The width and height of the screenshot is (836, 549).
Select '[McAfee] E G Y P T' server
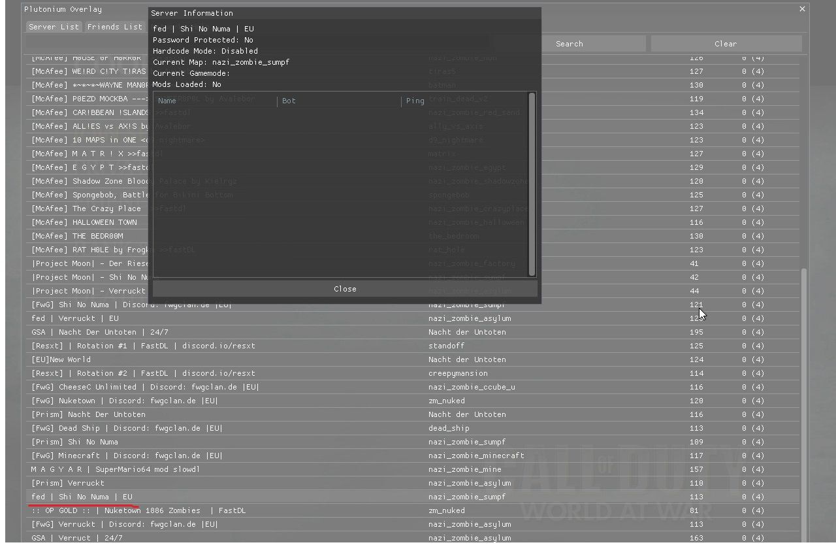88,167
